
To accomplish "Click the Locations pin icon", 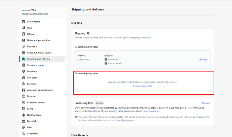I will point(24,72).
